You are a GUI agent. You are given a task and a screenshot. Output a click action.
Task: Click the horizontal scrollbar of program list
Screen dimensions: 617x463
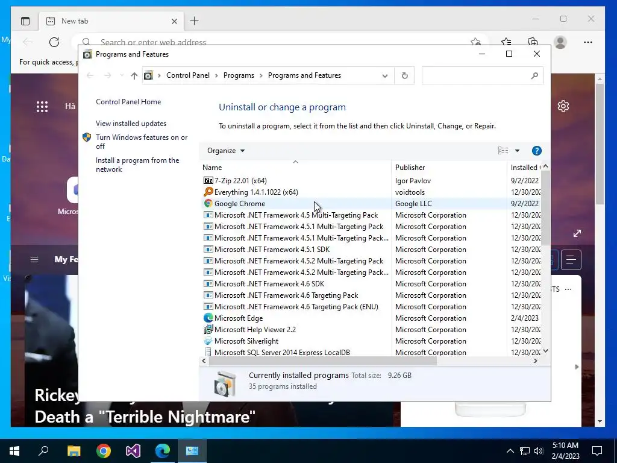[323, 361]
